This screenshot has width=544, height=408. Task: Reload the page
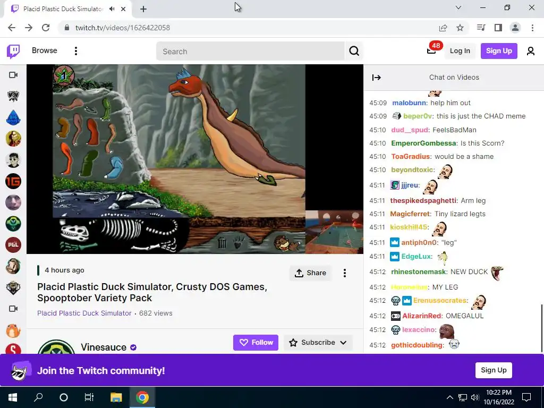(x=46, y=28)
